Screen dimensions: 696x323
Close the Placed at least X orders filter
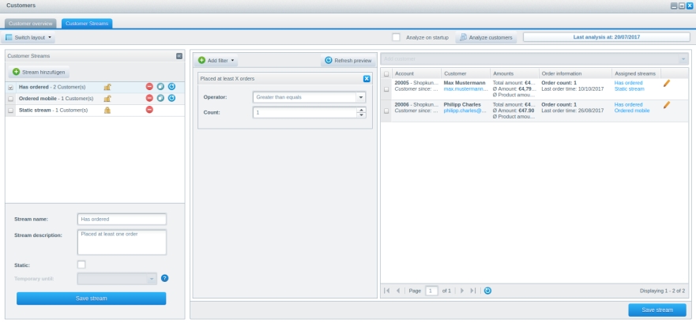[x=367, y=79]
